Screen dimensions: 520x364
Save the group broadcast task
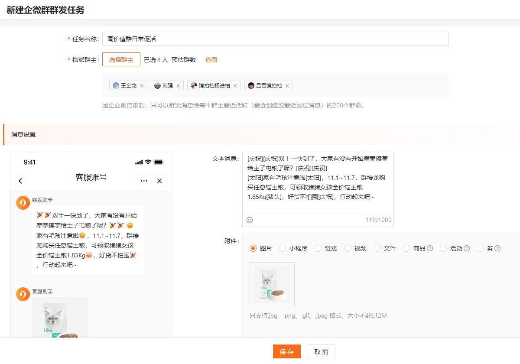pyautogui.click(x=286, y=352)
